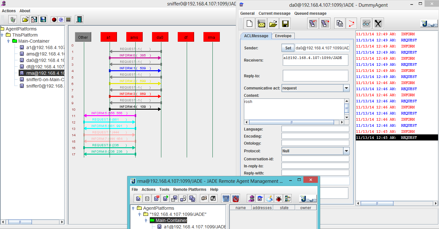Select the highlighted 12:45 AM REQUEST message
Image resolution: width=439 pixels, height=229 pixels.
pyautogui.click(x=397, y=138)
